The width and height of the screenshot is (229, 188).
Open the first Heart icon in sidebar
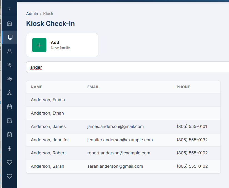click(9, 162)
